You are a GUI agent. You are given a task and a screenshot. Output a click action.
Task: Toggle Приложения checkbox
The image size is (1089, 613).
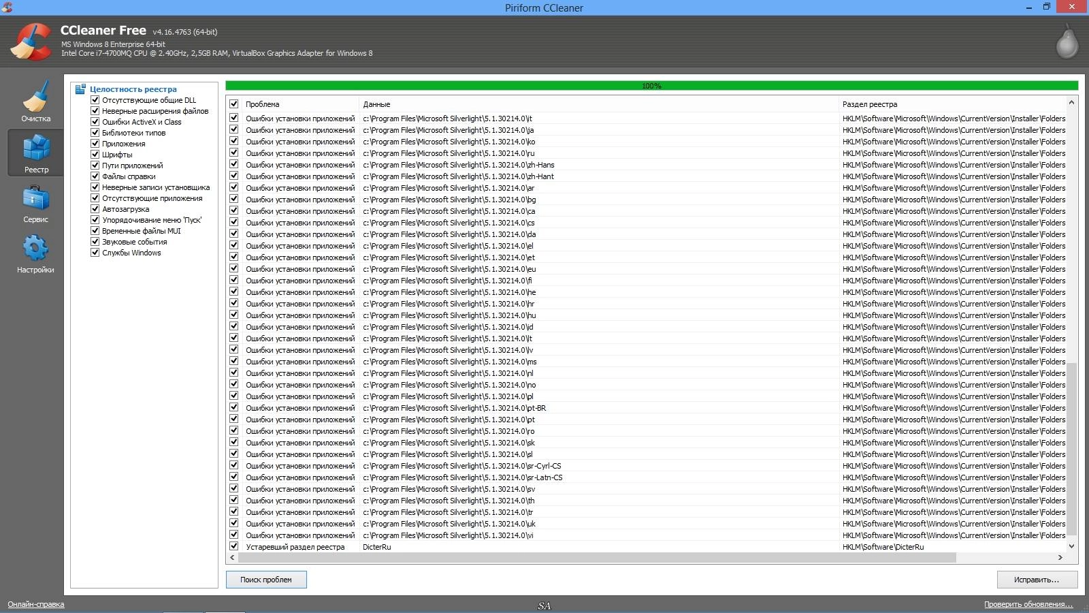pyautogui.click(x=95, y=144)
